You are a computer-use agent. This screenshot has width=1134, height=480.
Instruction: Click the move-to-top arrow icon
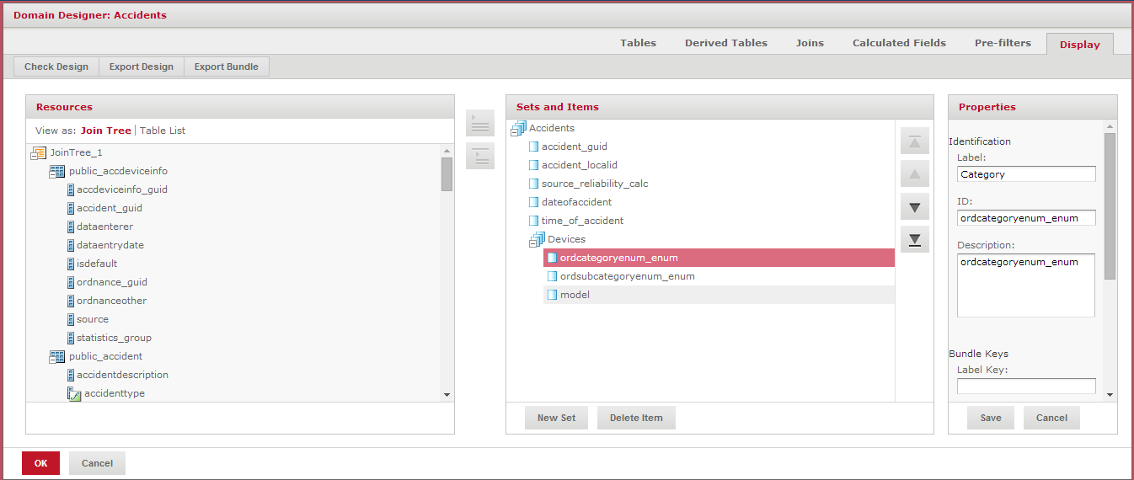coord(914,142)
